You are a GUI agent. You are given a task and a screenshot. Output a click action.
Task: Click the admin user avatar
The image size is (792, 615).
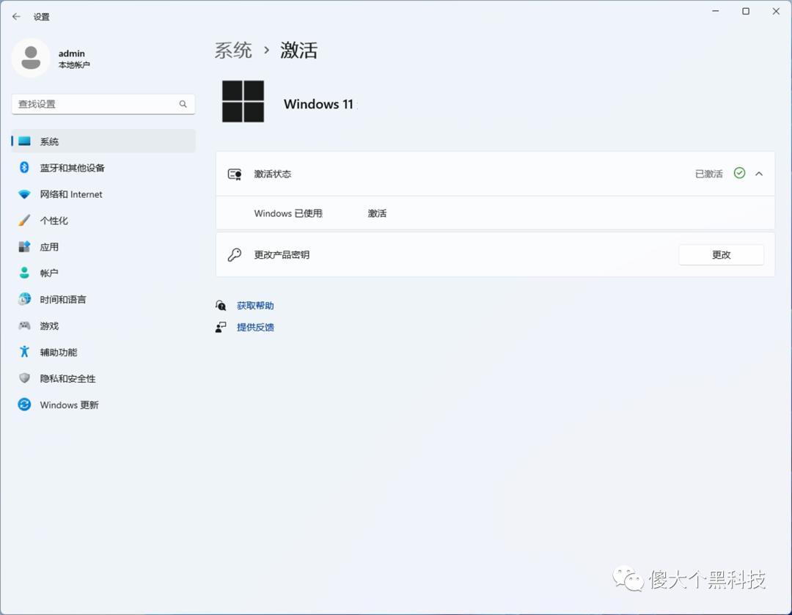[31, 58]
